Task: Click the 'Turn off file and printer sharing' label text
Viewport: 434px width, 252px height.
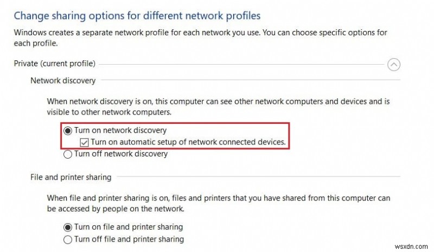Action: click(129, 239)
